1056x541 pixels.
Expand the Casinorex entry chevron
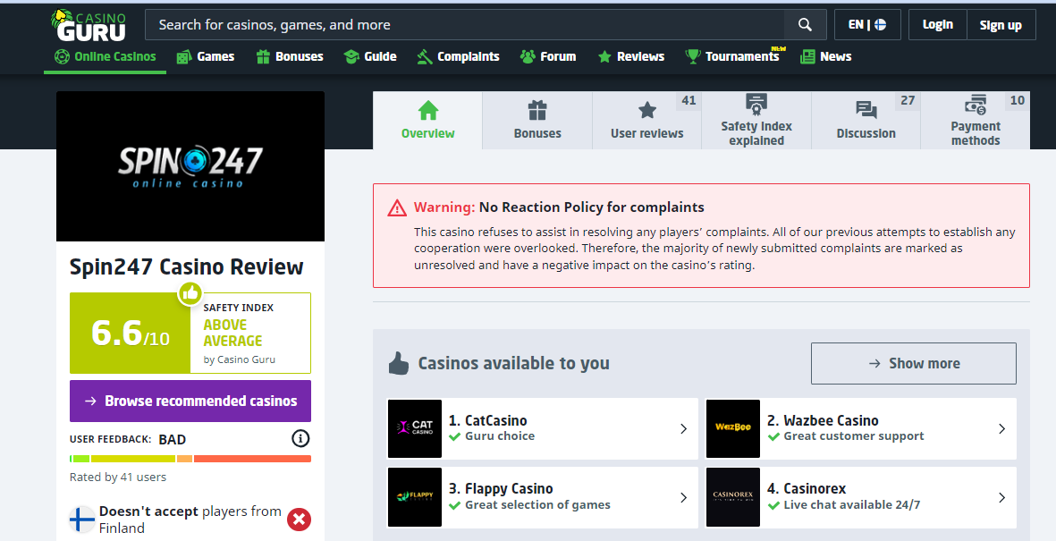click(1001, 497)
